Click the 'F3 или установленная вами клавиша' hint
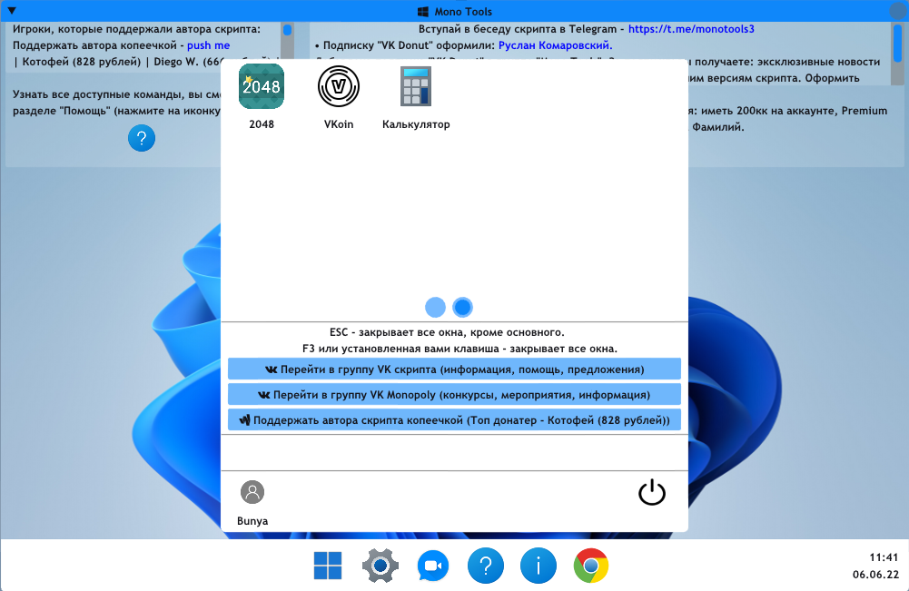909x591 pixels. (x=459, y=349)
